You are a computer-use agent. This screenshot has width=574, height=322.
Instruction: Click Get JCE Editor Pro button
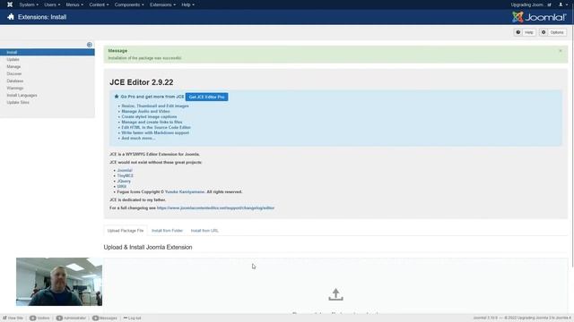[x=206, y=97]
